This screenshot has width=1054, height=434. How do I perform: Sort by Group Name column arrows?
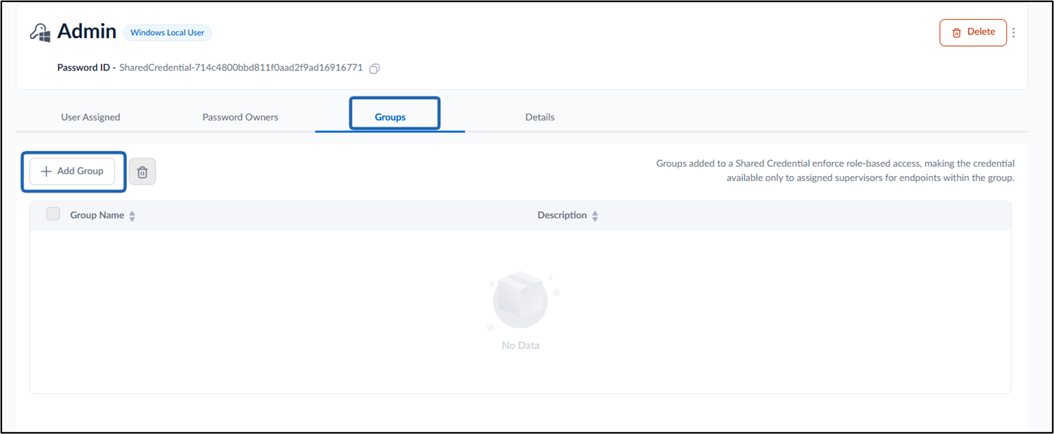[132, 216]
